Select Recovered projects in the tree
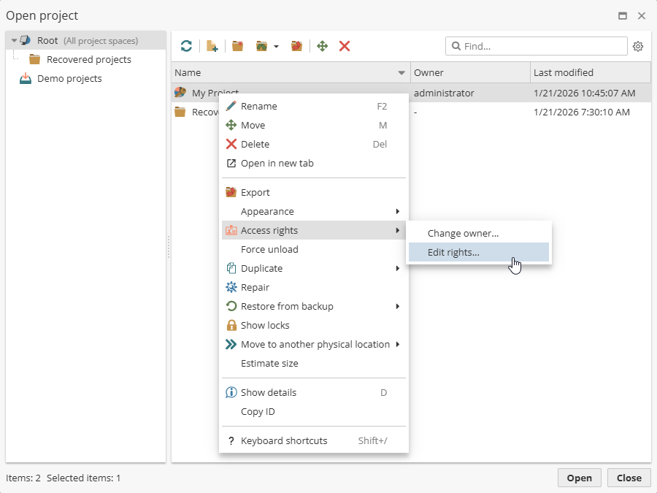Image resolution: width=657 pixels, height=493 pixels. [x=88, y=60]
